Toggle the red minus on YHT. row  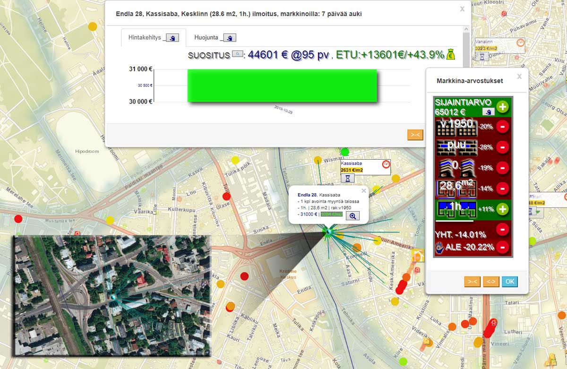[x=502, y=230]
